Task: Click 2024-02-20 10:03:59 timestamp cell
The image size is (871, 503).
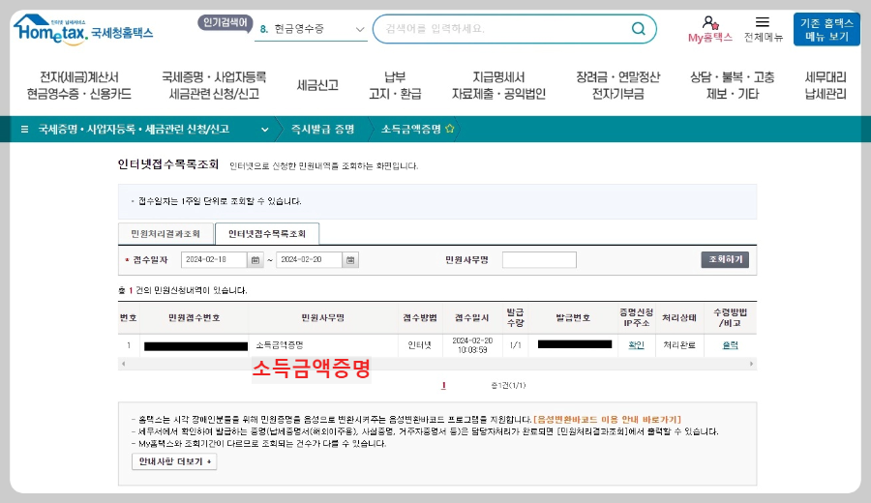Action: coord(472,345)
